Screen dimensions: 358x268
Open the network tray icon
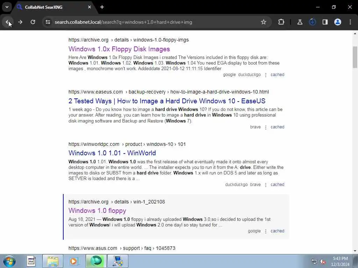pyautogui.click(x=314, y=261)
